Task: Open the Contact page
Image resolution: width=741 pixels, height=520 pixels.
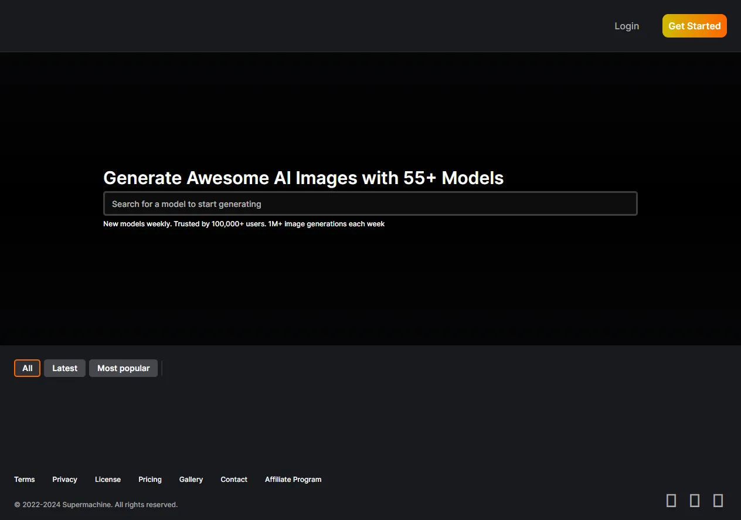Action: pos(233,479)
